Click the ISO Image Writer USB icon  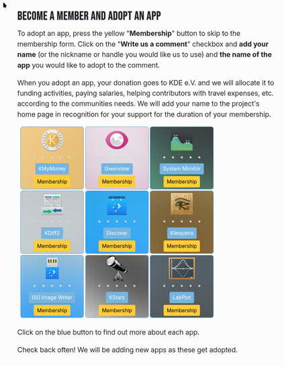tap(52, 268)
